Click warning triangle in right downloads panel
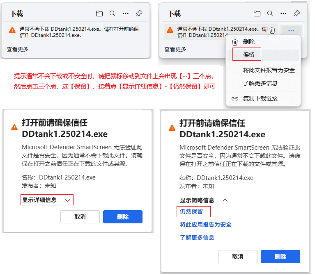The width and height of the screenshot is (315, 275). point(170,30)
